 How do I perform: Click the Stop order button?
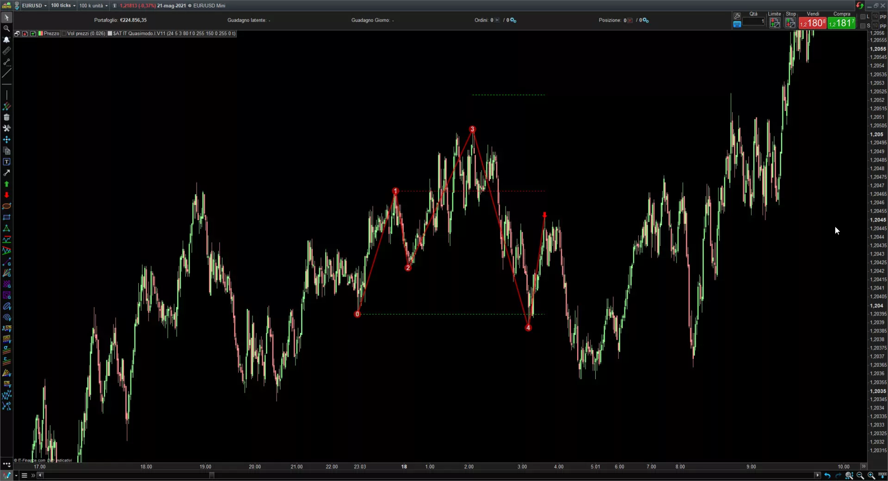791,23
